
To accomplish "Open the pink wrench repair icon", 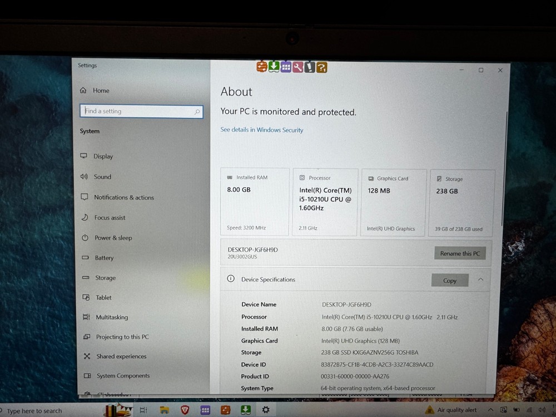I will 298,67.
